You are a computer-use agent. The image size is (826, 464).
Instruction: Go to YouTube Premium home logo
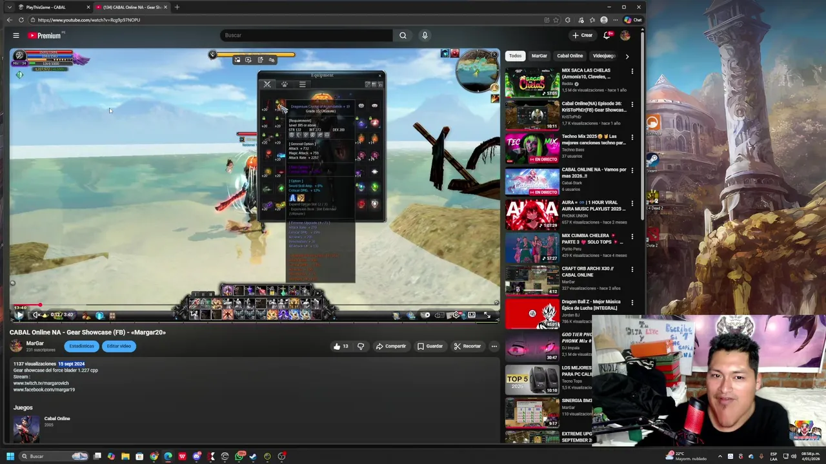point(45,35)
